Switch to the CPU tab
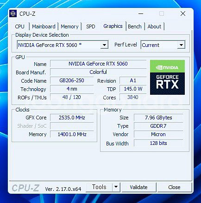Screen dimensions: 201x203 [x=20, y=26]
